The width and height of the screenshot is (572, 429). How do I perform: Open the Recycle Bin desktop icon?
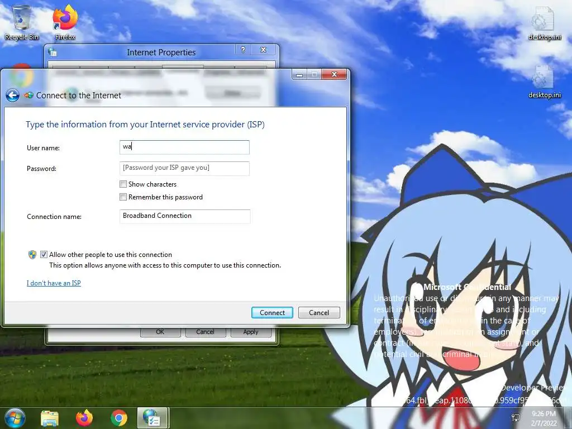coord(22,22)
